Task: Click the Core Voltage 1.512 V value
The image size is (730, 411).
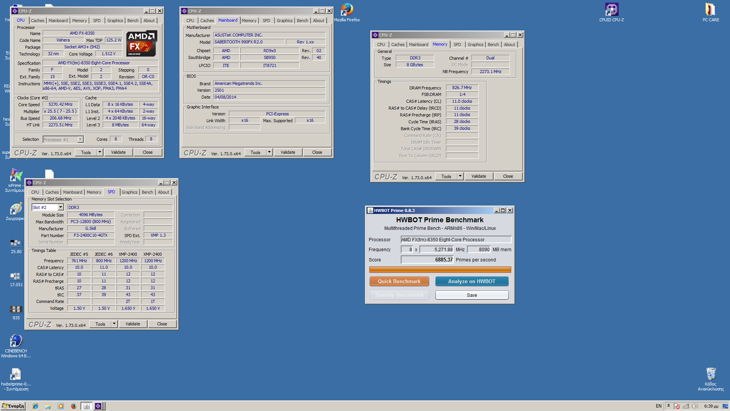Action: click(108, 54)
